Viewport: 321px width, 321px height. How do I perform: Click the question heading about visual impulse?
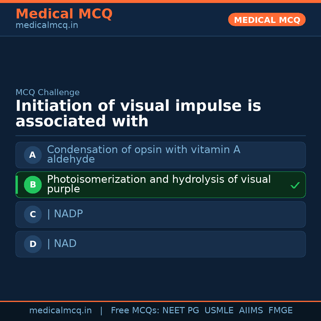point(138,114)
